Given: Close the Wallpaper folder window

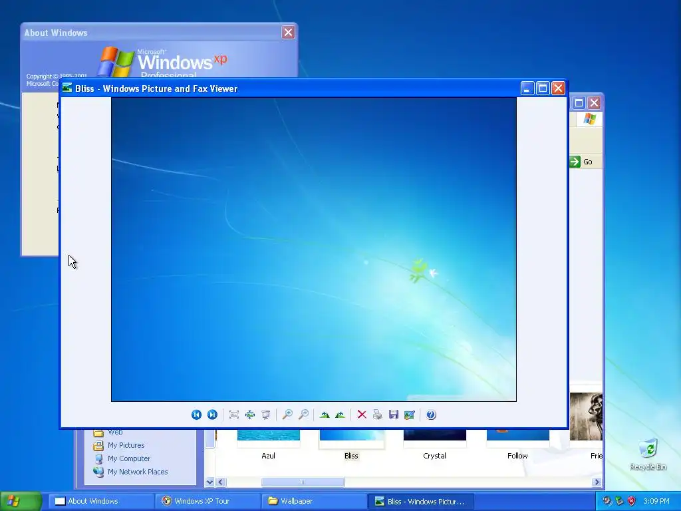Looking at the screenshot, I should (x=594, y=102).
